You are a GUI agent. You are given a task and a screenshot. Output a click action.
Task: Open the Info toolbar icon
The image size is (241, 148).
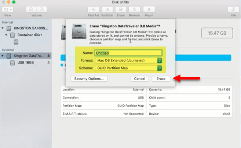[233, 10]
